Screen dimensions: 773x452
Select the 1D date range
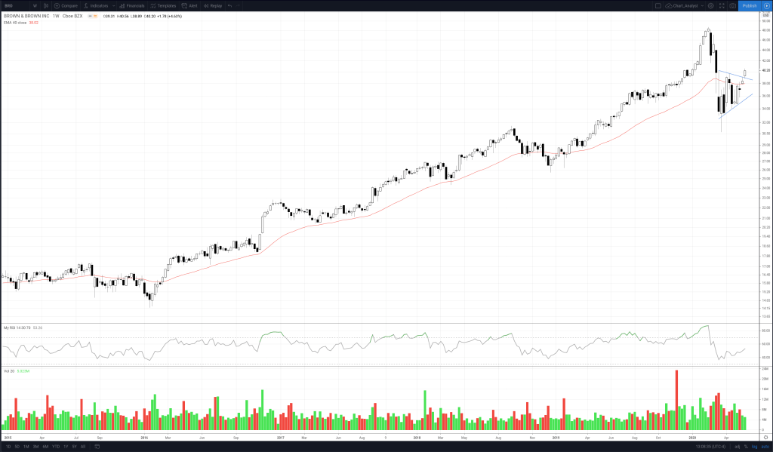[x=7, y=447]
